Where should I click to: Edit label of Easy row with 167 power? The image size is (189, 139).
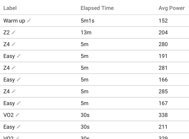(x=19, y=103)
